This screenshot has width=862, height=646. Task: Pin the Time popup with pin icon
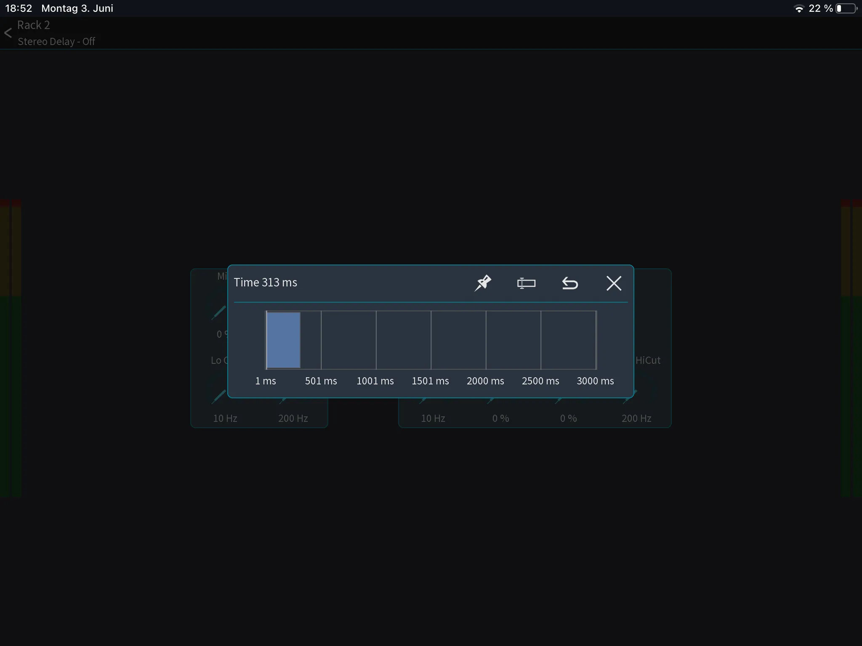tap(483, 283)
